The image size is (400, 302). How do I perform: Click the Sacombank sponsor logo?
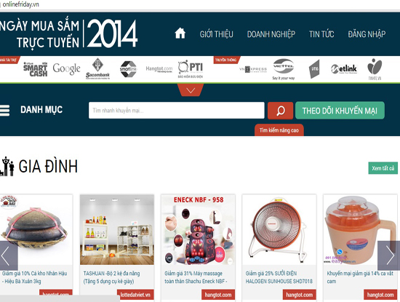[97, 68]
